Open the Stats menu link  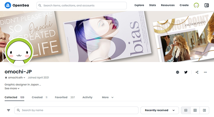[x=153, y=5]
